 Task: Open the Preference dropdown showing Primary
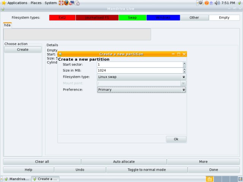point(142,89)
